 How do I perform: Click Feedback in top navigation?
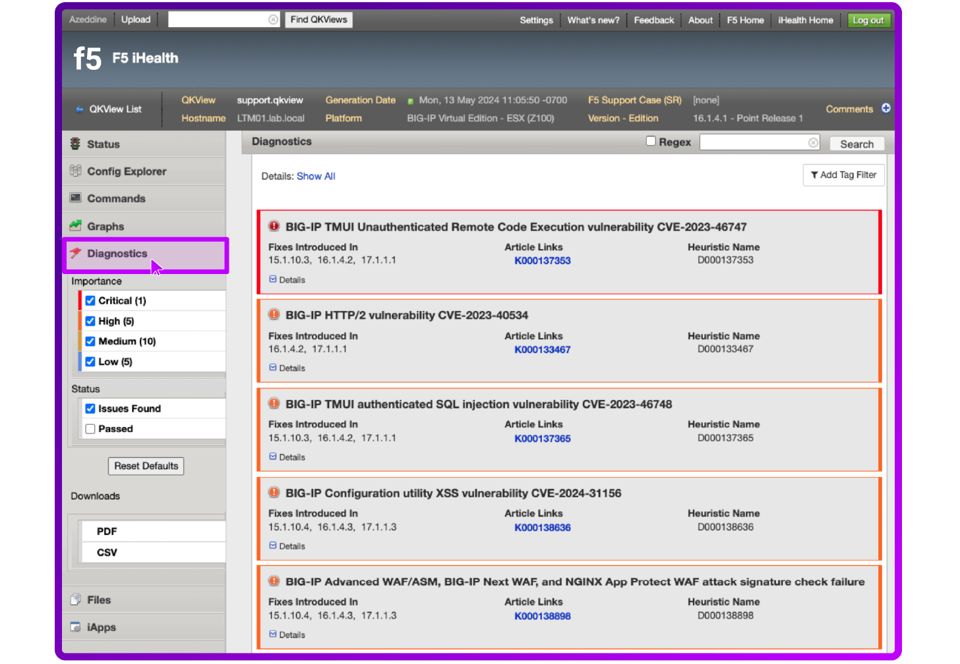tap(654, 20)
